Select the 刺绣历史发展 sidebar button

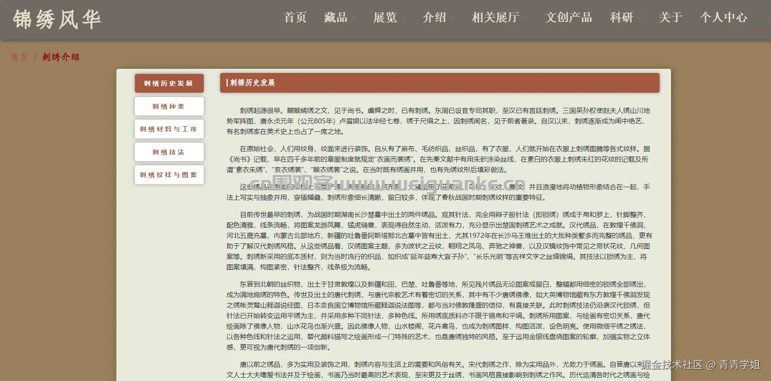(x=169, y=83)
